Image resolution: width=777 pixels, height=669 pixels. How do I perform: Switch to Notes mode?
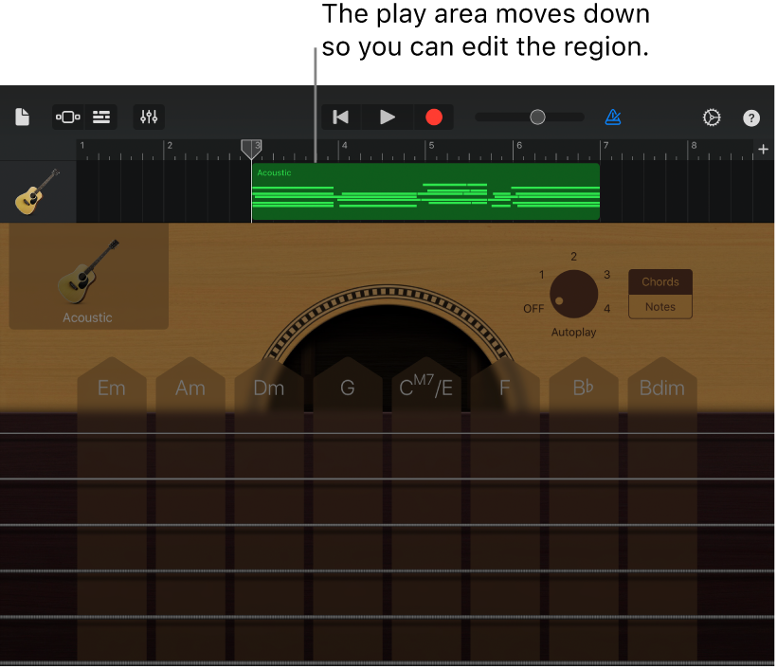point(660,307)
